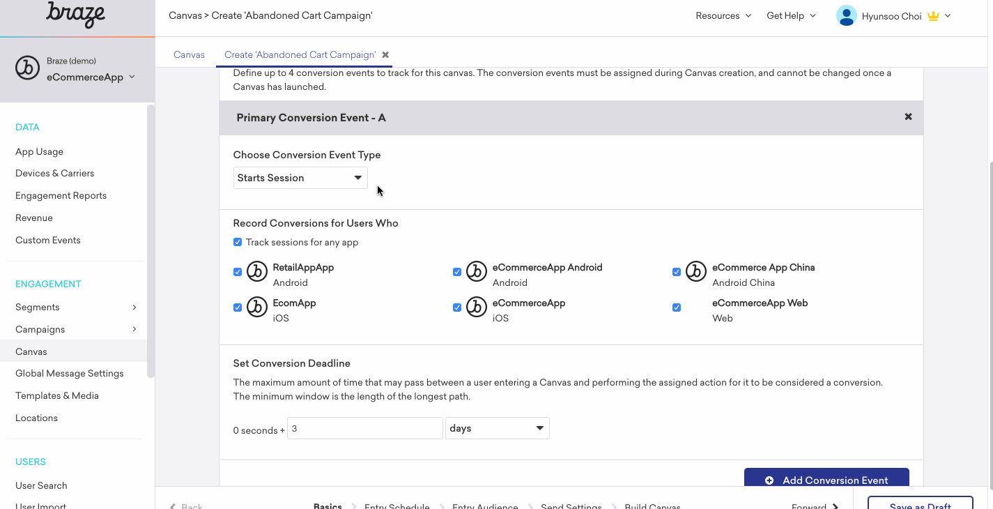Click the conversion deadline number field
Screen dimensions: 993x509
(365, 428)
